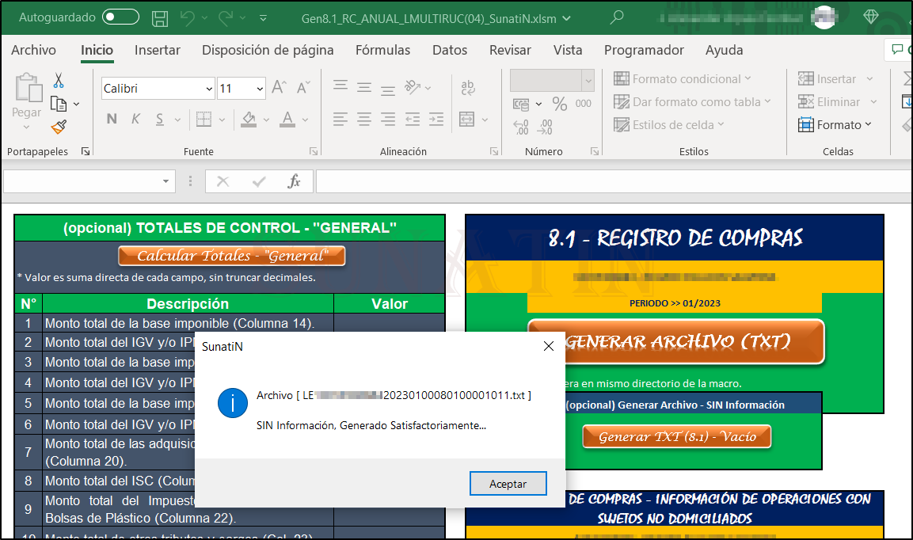The image size is (913, 540).
Task: Click the percent style icon
Action: 560,104
